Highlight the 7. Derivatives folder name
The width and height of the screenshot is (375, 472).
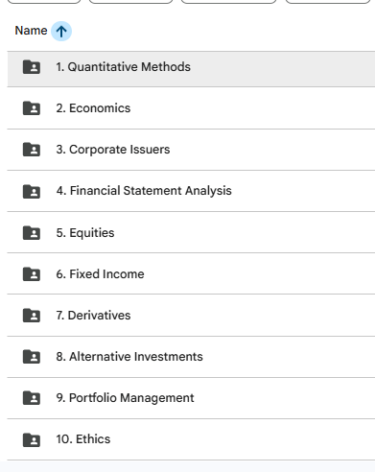tap(93, 316)
